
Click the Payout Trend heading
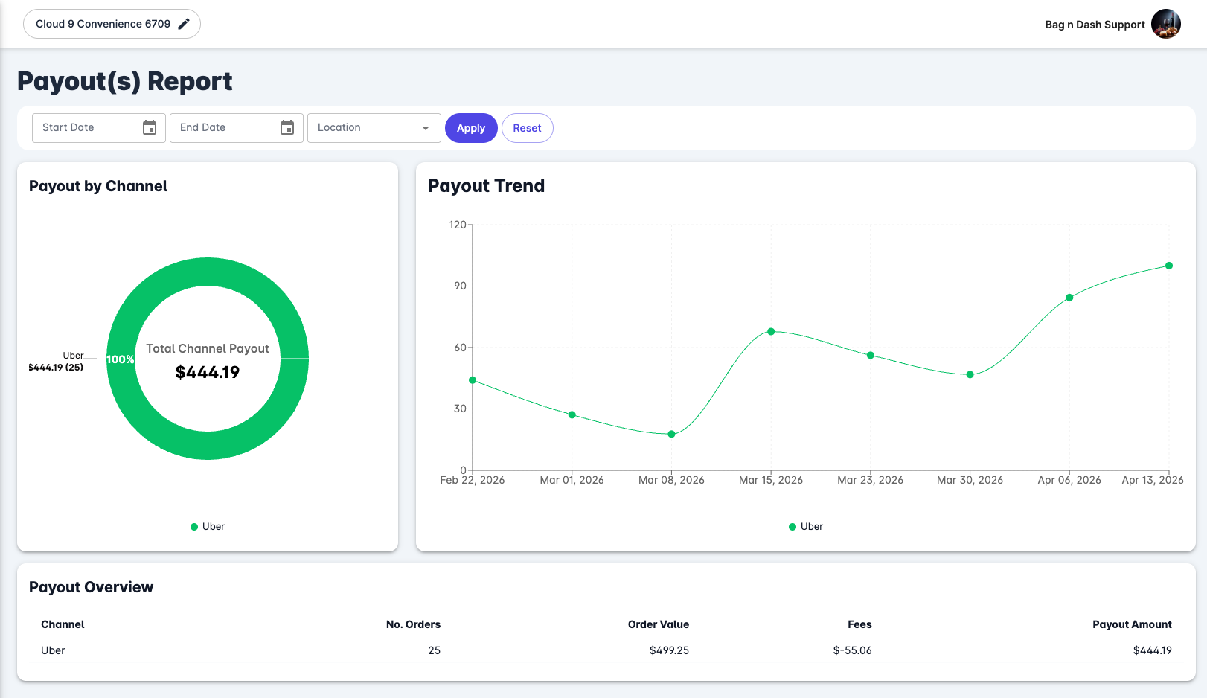(486, 186)
